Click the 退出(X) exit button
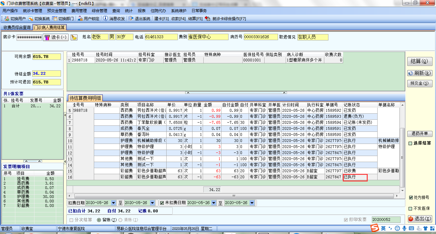436x234 pixels. [419, 219]
